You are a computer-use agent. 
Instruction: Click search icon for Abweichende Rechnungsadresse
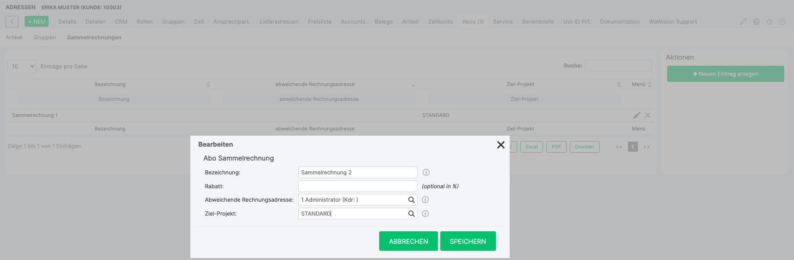(x=411, y=200)
